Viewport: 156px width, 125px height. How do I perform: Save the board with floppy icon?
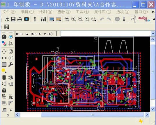pos(13,19)
